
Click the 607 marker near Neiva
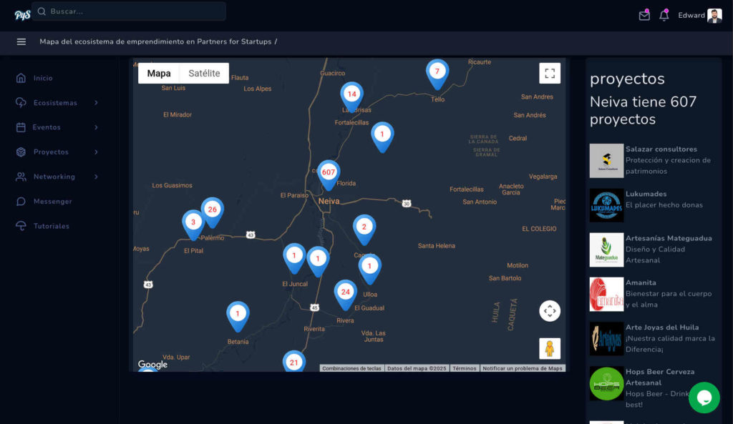click(x=328, y=172)
